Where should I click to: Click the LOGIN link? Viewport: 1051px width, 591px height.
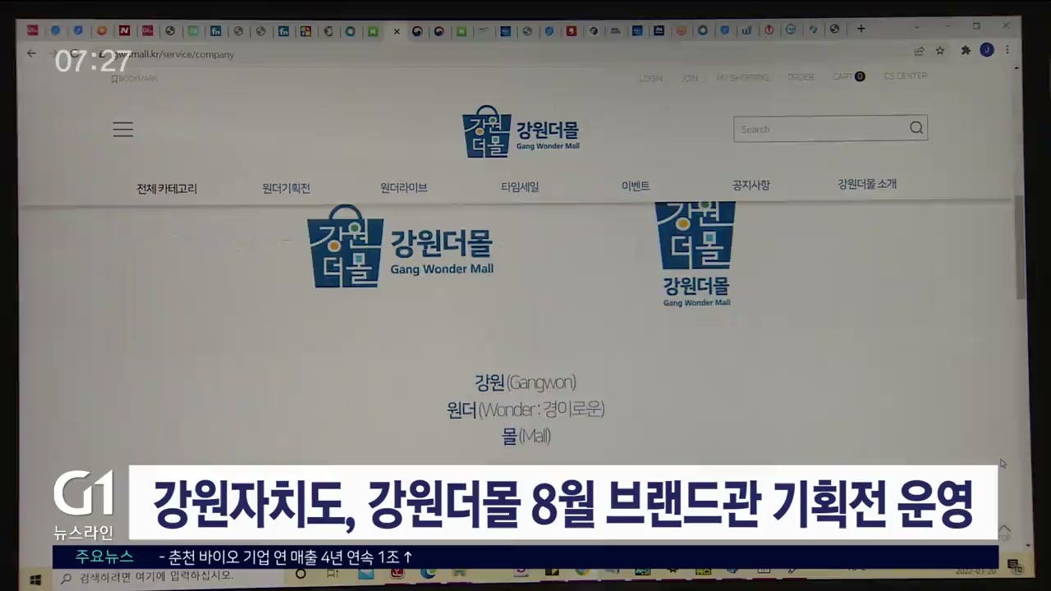click(650, 78)
